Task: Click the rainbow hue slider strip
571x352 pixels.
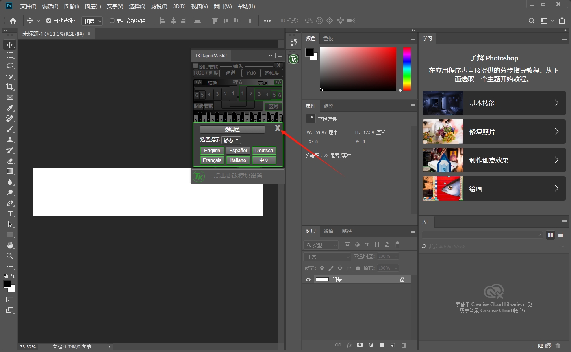Action: tap(407, 69)
